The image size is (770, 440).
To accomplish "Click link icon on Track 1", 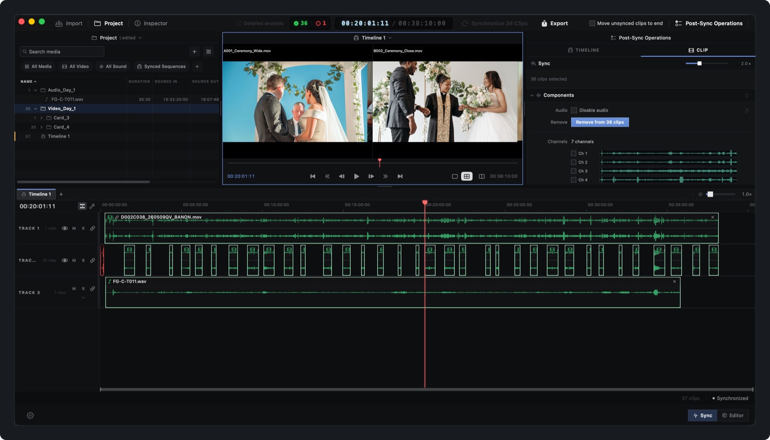I will click(92, 229).
